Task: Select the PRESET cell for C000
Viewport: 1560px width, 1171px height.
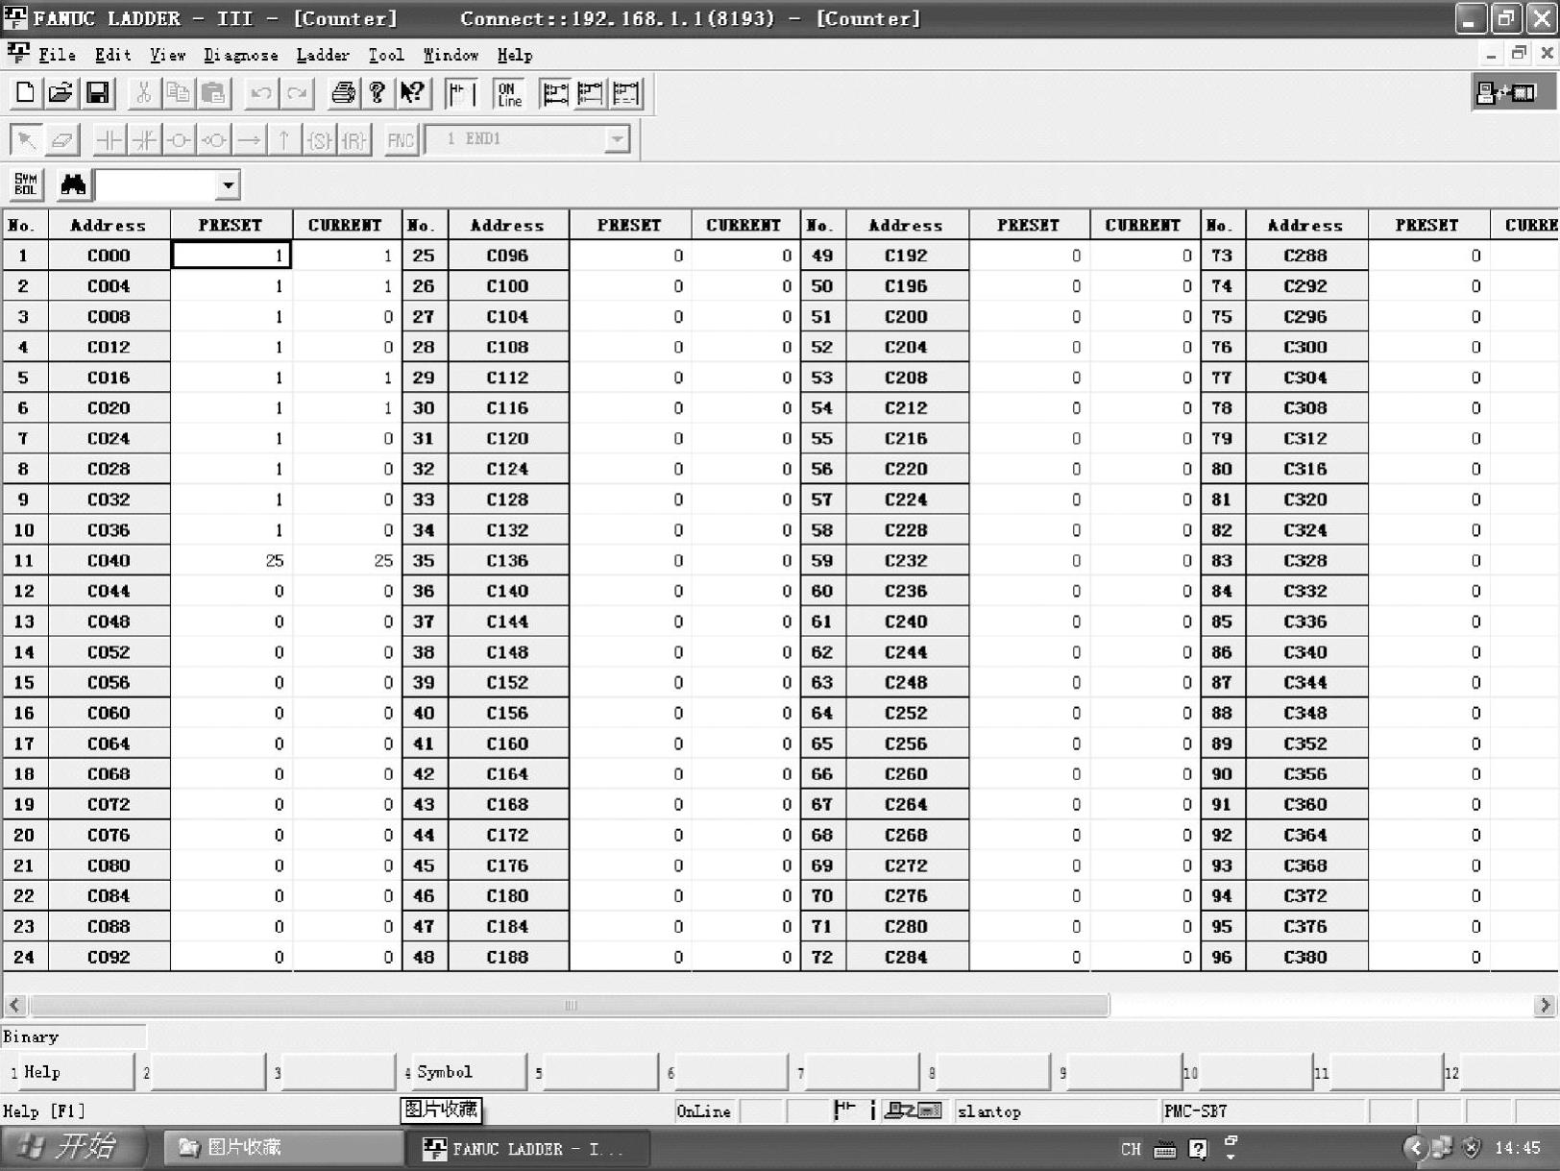Action: click(x=232, y=256)
